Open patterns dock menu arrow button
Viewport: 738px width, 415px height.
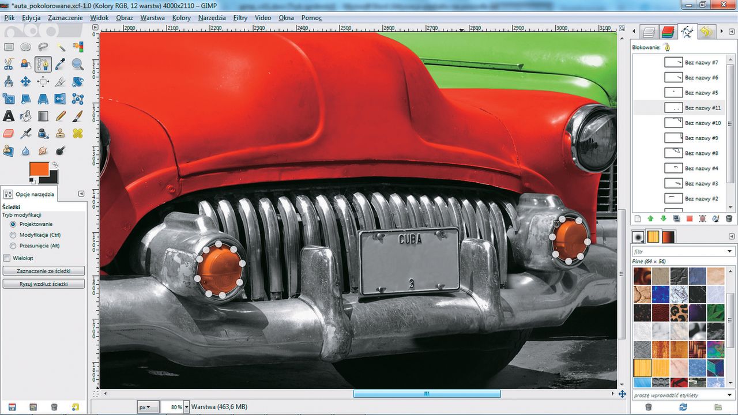click(x=732, y=237)
